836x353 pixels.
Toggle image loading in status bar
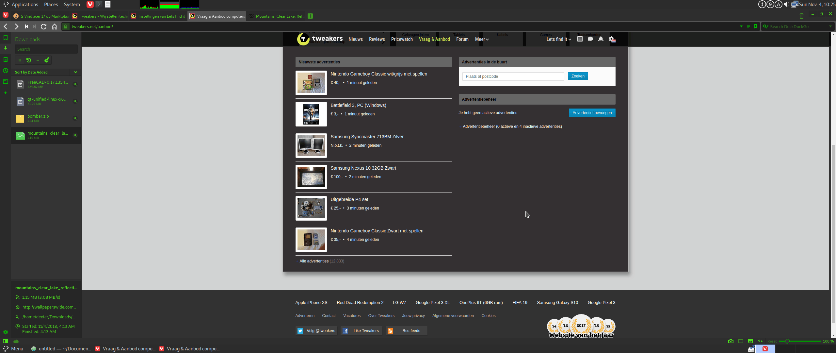(750, 341)
